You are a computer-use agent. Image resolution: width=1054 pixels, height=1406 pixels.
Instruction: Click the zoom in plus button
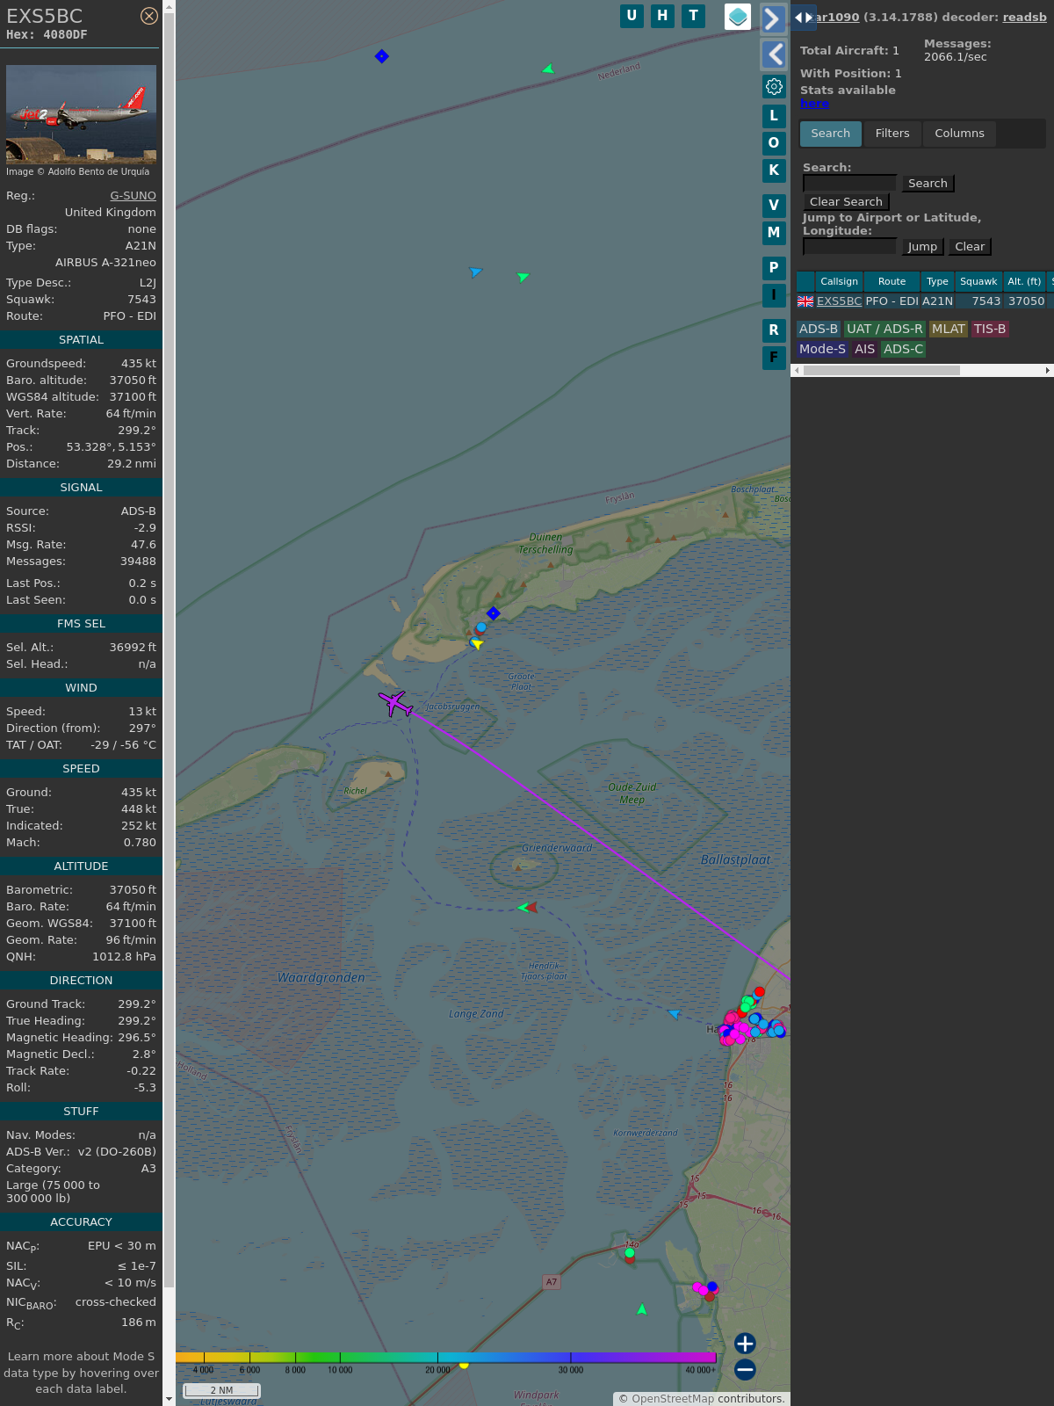(745, 1344)
